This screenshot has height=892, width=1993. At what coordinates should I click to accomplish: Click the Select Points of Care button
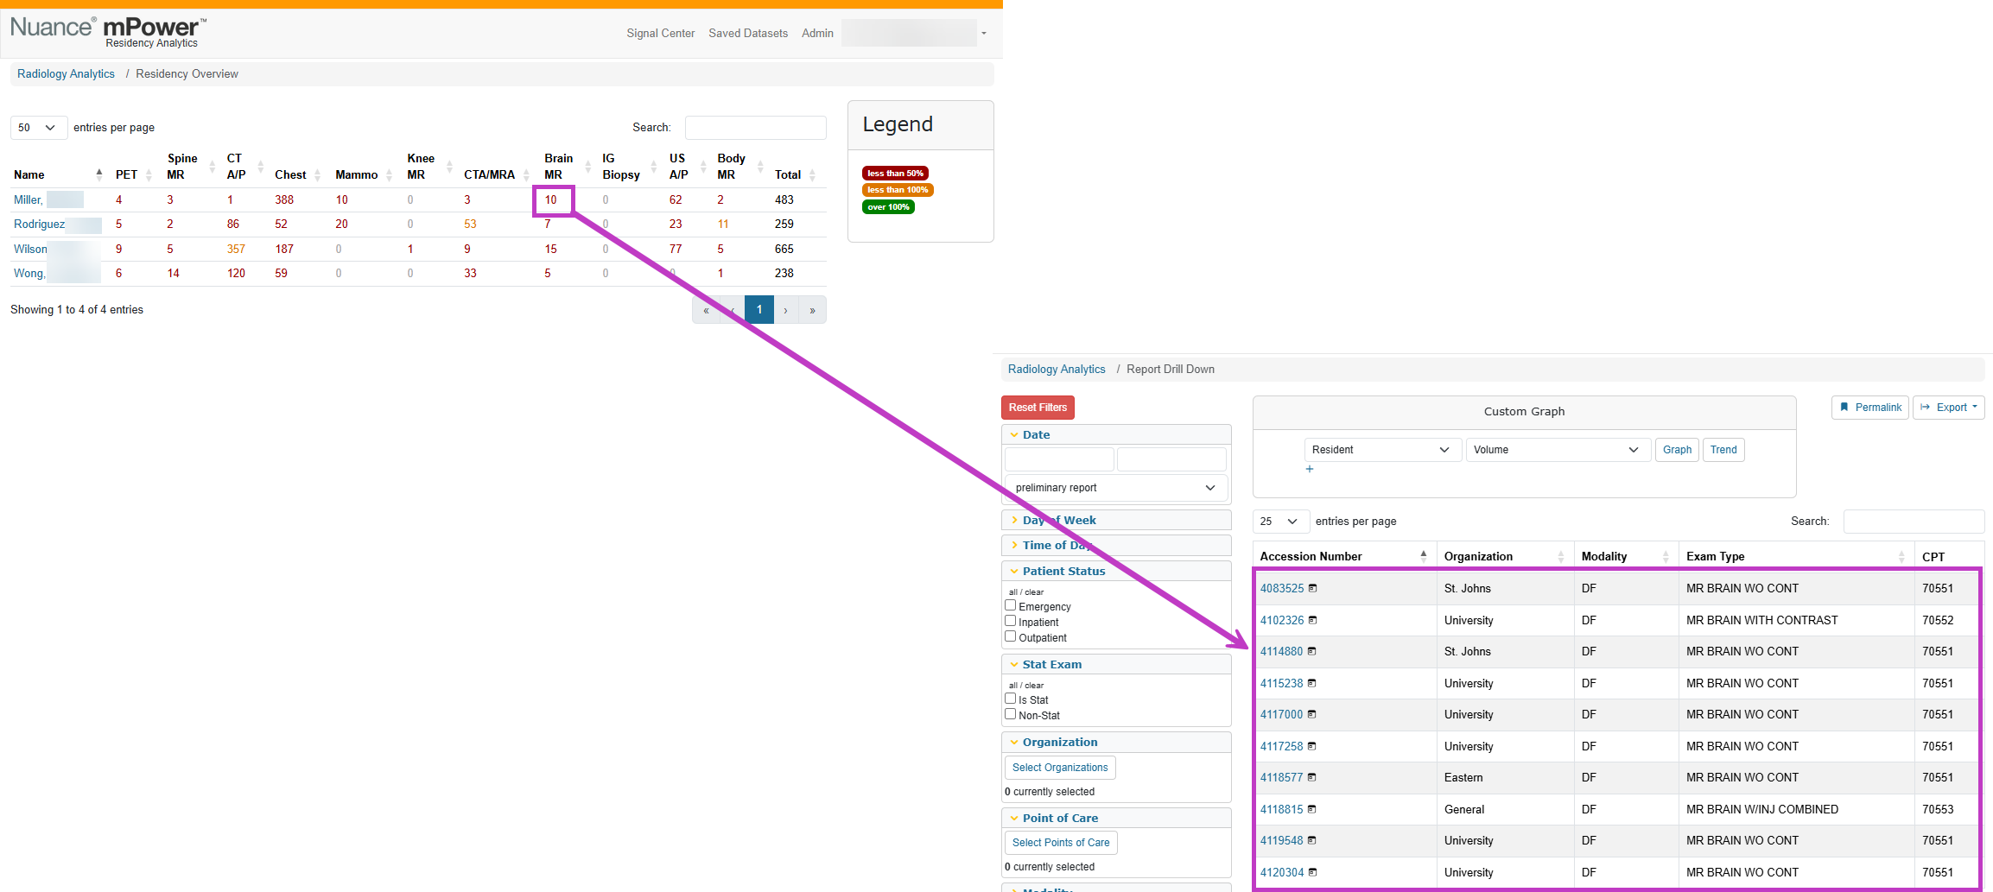1061,843
